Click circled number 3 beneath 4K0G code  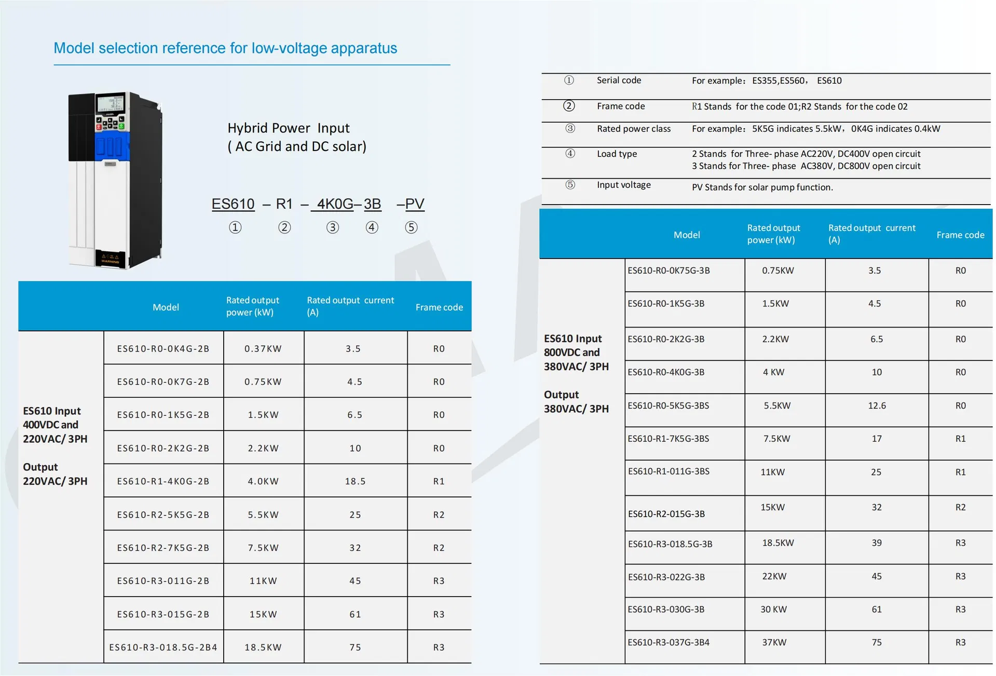click(333, 227)
